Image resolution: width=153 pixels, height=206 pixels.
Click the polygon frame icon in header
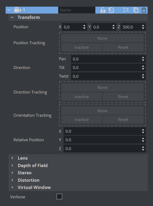(x=126, y=10)
